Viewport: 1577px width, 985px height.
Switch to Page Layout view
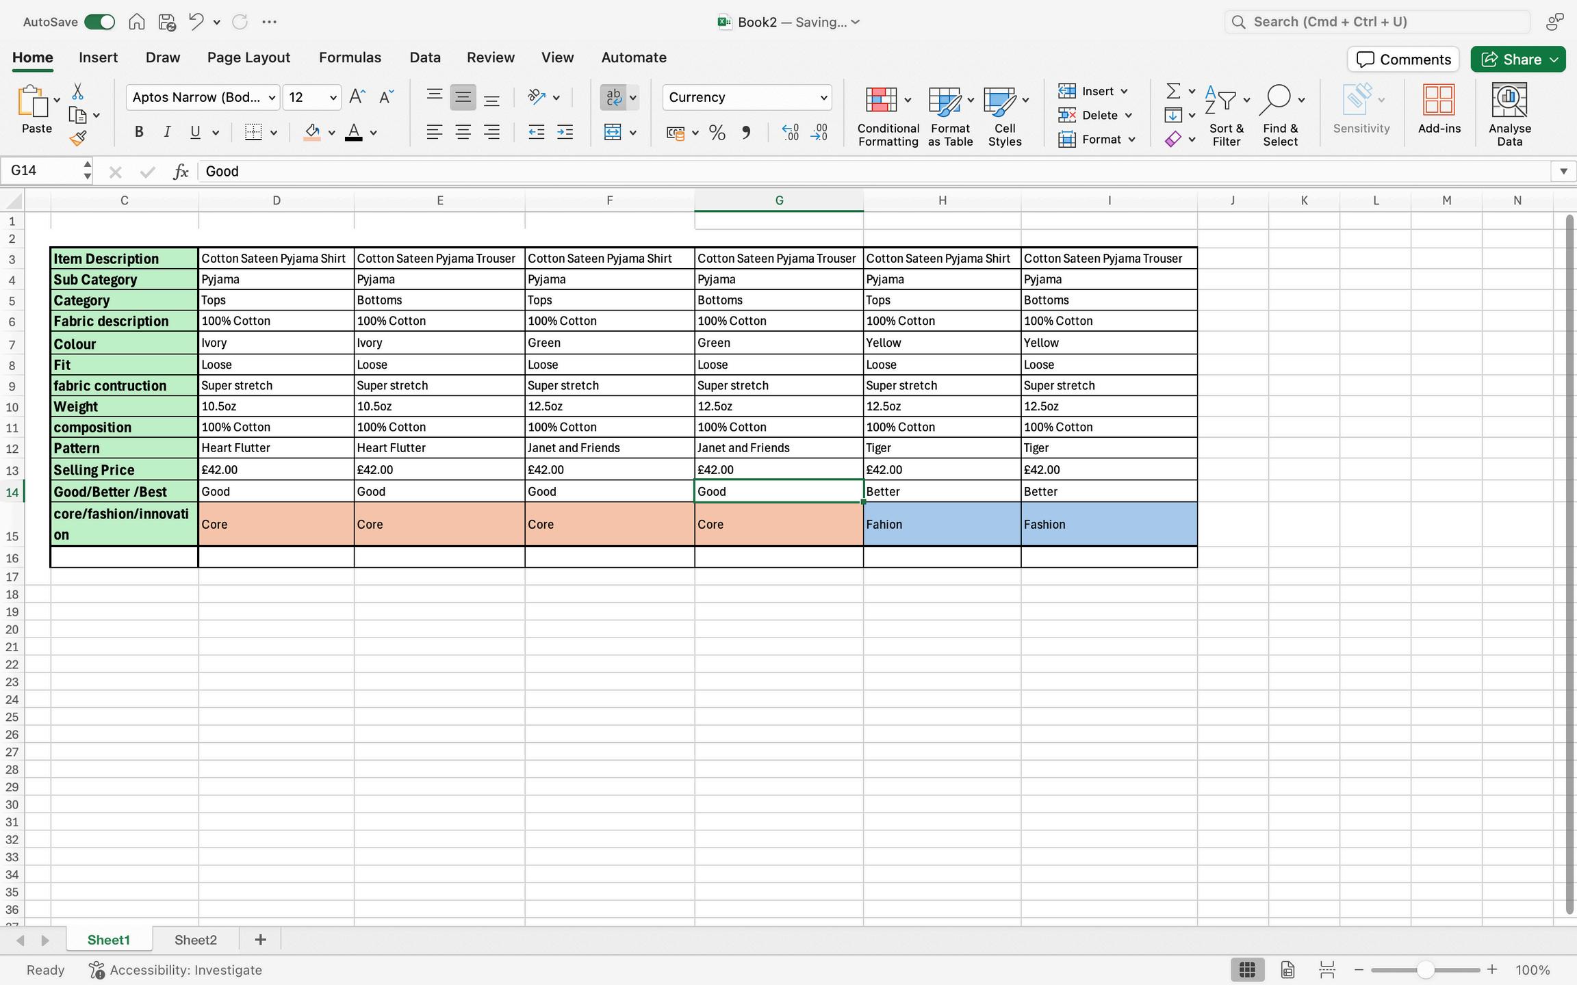1287,970
